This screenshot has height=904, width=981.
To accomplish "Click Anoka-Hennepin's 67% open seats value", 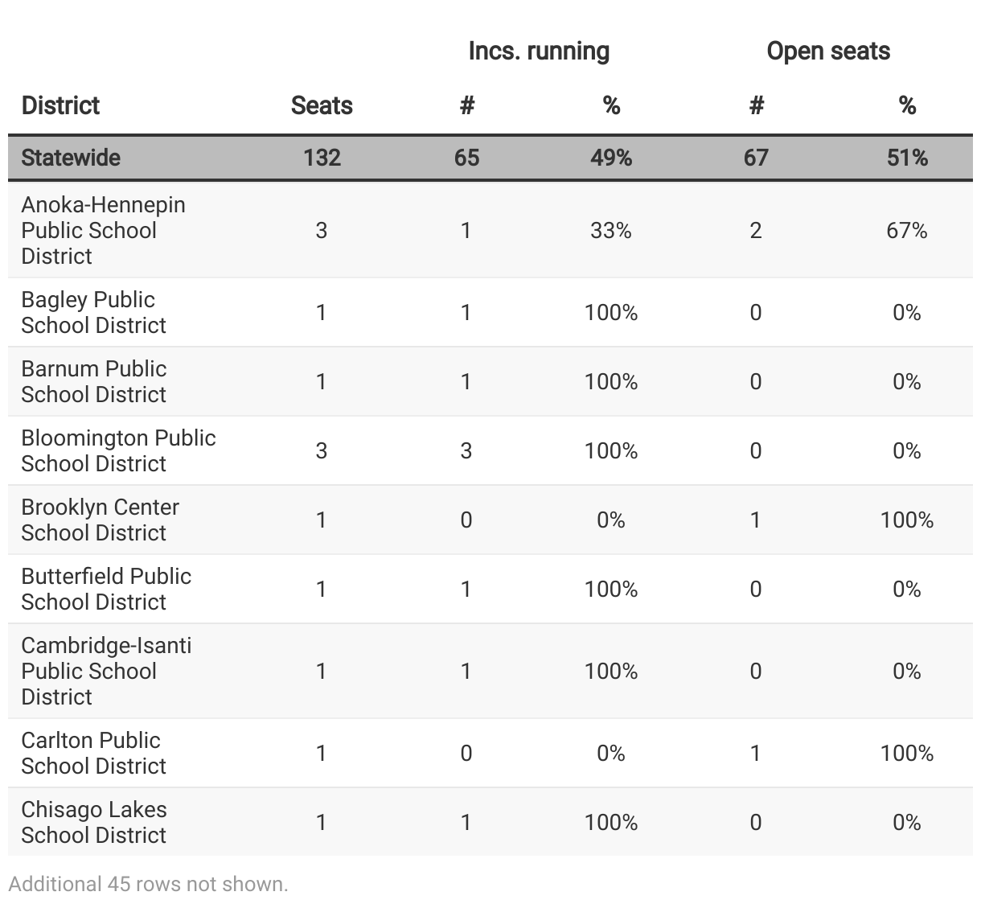I will point(907,231).
